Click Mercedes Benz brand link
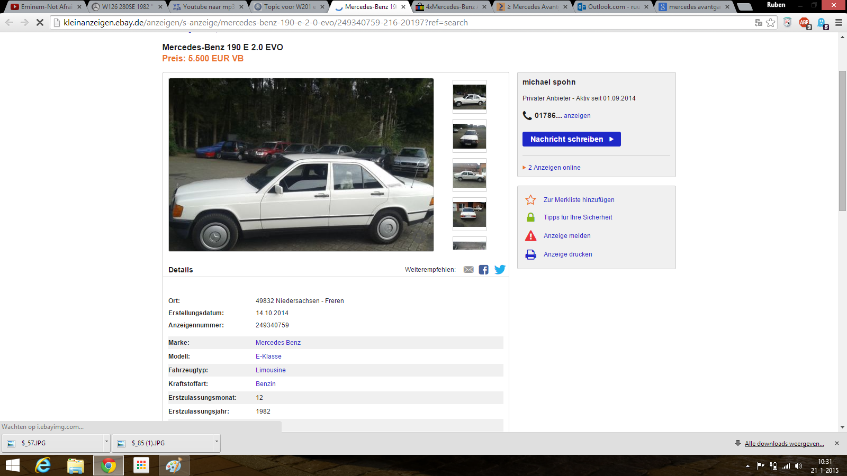The width and height of the screenshot is (847, 476). pyautogui.click(x=278, y=343)
